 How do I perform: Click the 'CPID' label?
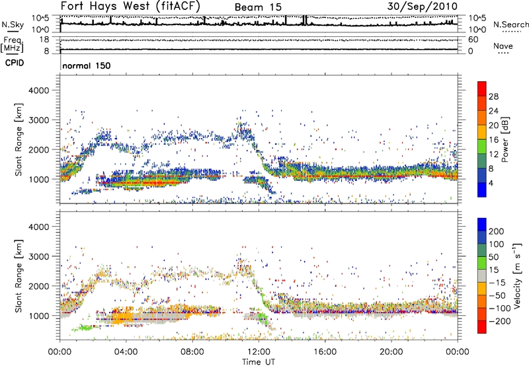coord(14,63)
